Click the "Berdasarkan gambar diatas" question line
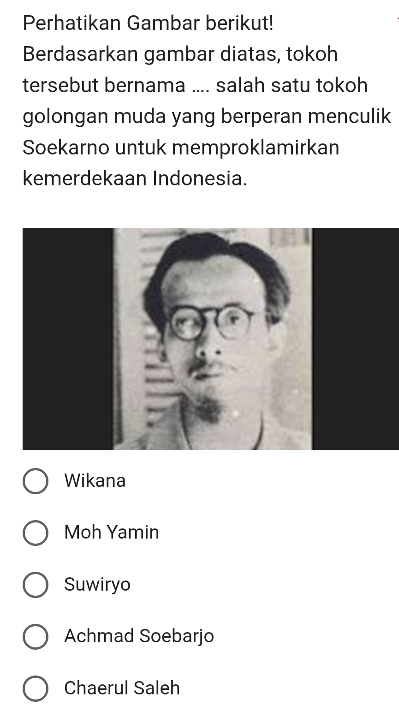 (x=180, y=54)
